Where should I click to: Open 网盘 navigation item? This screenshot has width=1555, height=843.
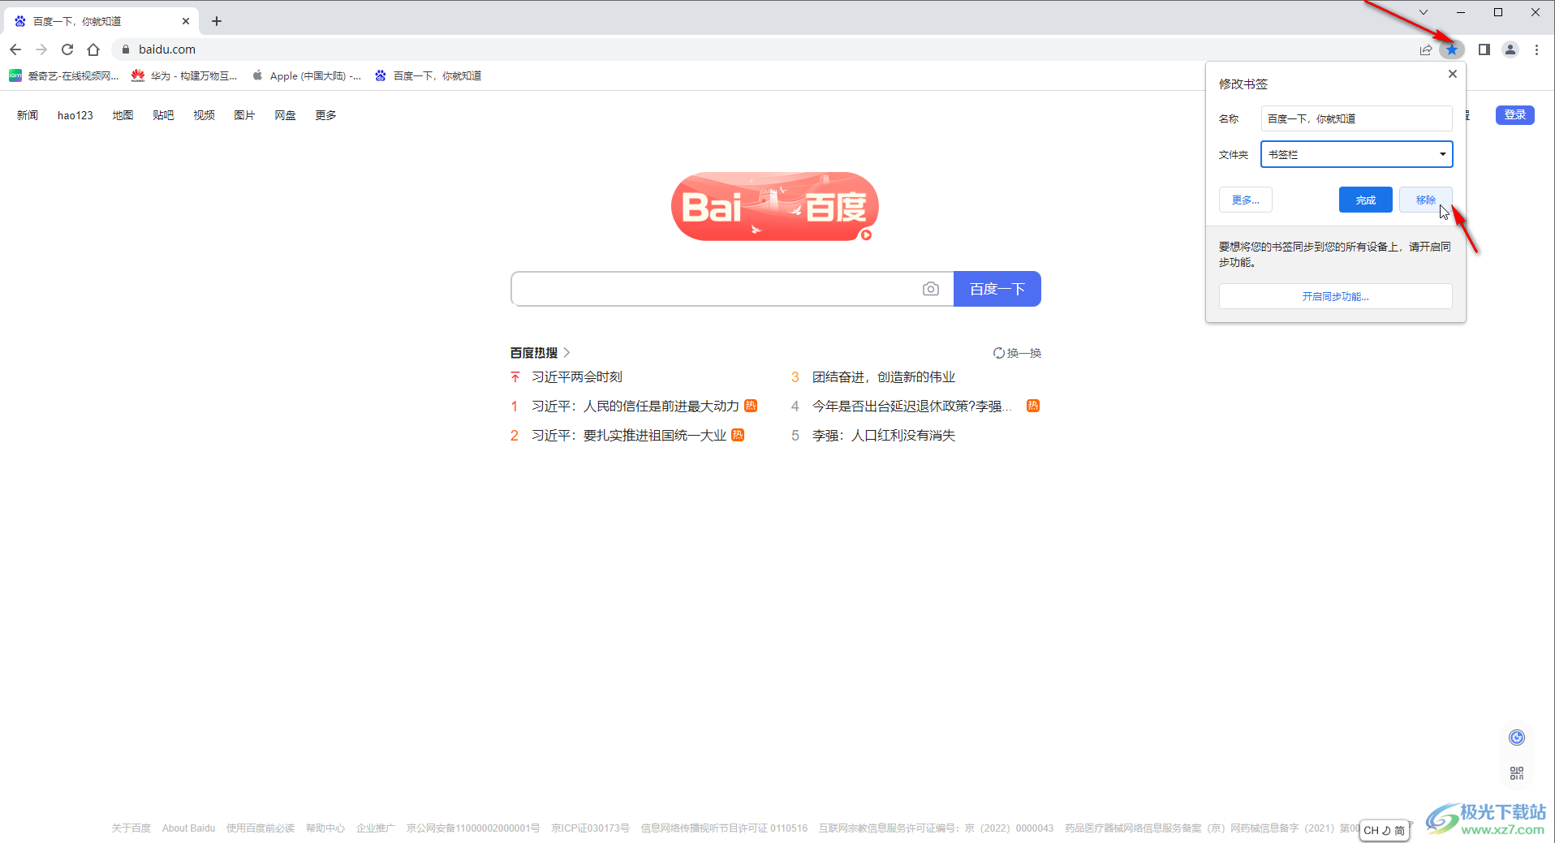pyautogui.click(x=285, y=115)
